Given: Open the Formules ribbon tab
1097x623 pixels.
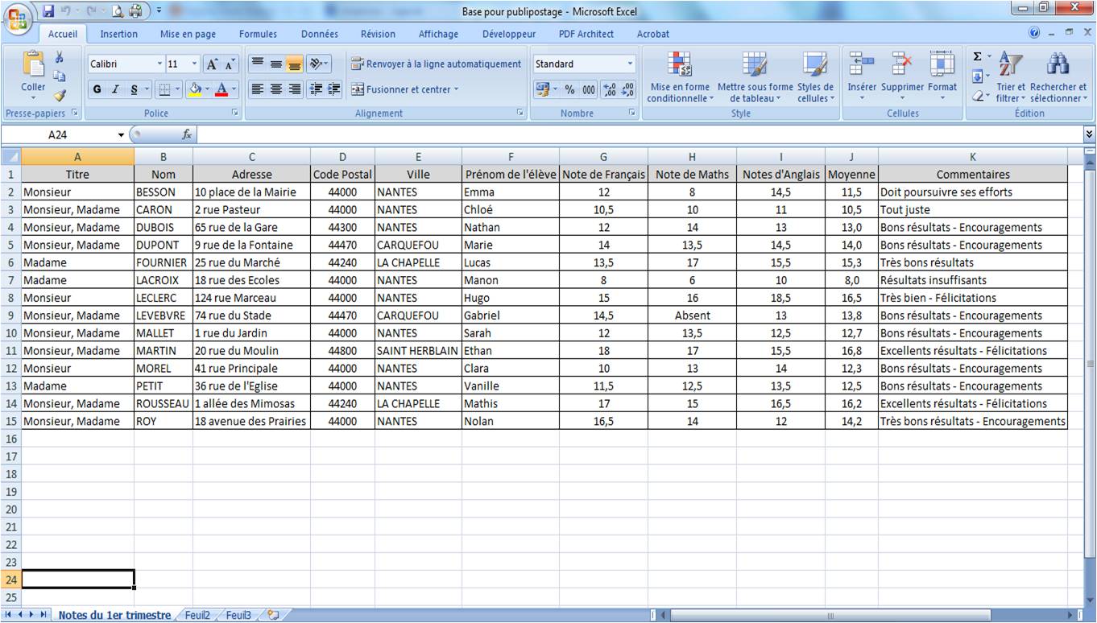Looking at the screenshot, I should pos(258,34).
